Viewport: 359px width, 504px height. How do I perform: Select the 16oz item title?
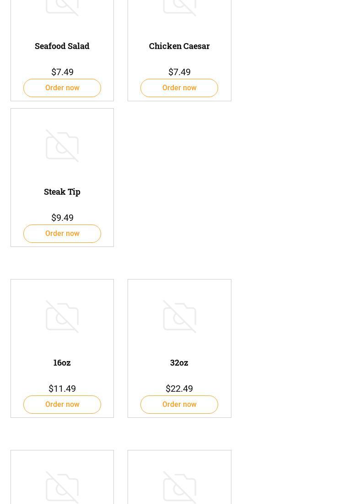[62, 362]
